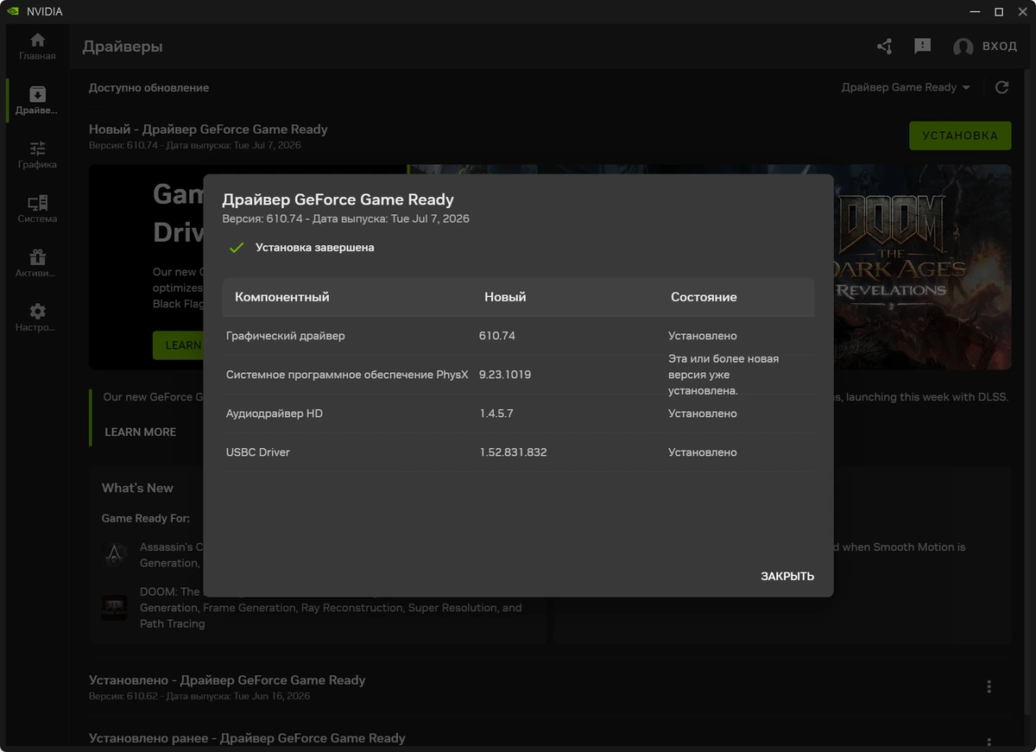
Task: Click ЗАКРЫТЬ to close the dialog
Action: 787,576
